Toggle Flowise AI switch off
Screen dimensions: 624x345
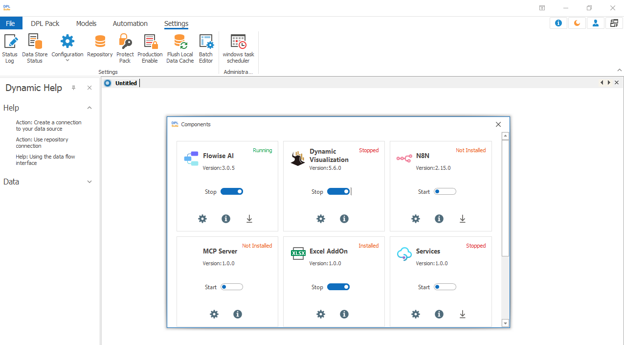tap(232, 192)
